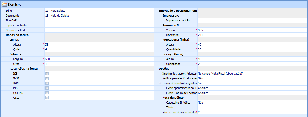Select the Dados da fatura group header

coord(17,35)
